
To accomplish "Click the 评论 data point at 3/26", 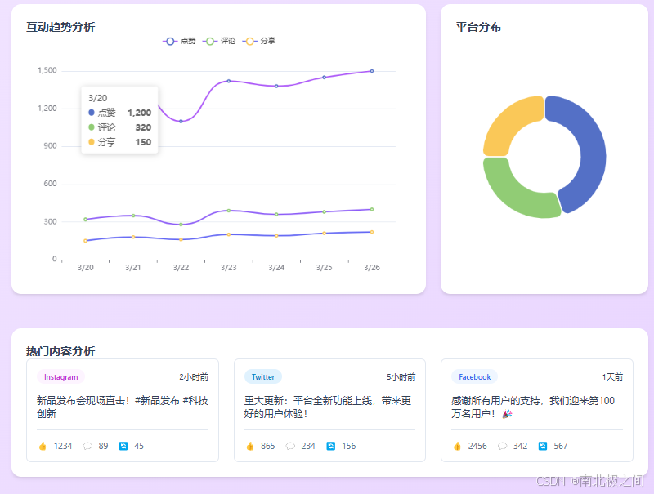I will click(x=372, y=209).
